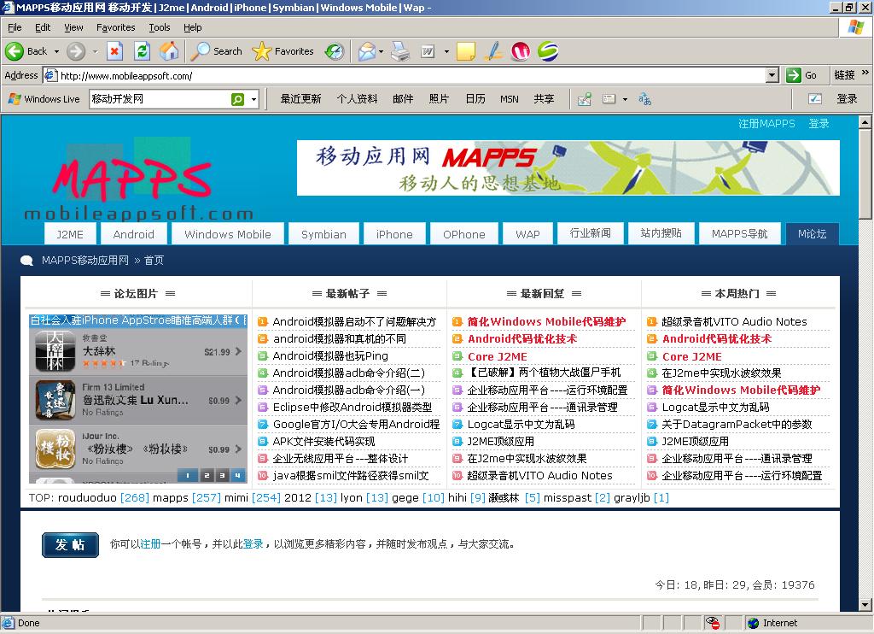Switch to the Symbian site tab
Image resolution: width=874 pixels, height=634 pixels.
coord(323,234)
